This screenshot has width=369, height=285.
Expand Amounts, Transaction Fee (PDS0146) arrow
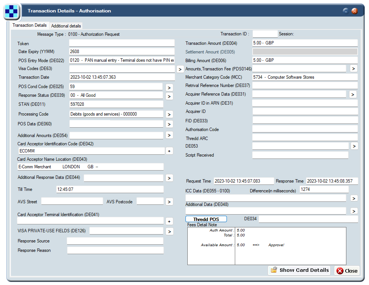coord(353,69)
